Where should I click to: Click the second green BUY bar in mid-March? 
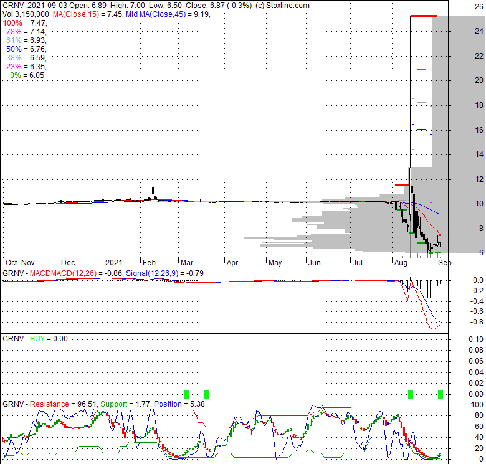(x=207, y=394)
